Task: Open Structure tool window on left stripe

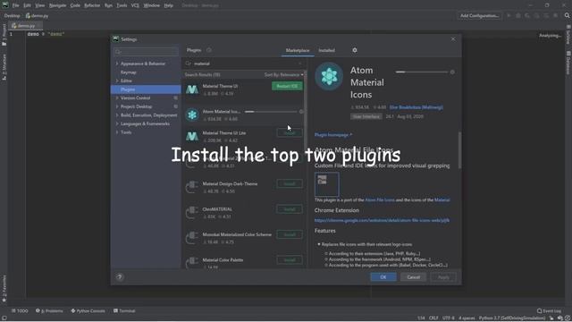Action: pos(4,67)
